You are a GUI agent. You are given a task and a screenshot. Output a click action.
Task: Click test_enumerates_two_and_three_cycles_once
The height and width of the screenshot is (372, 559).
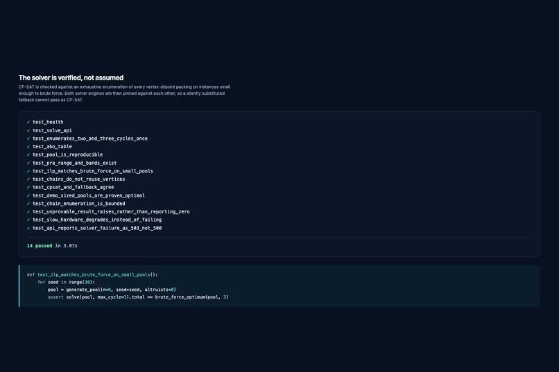(x=87, y=139)
